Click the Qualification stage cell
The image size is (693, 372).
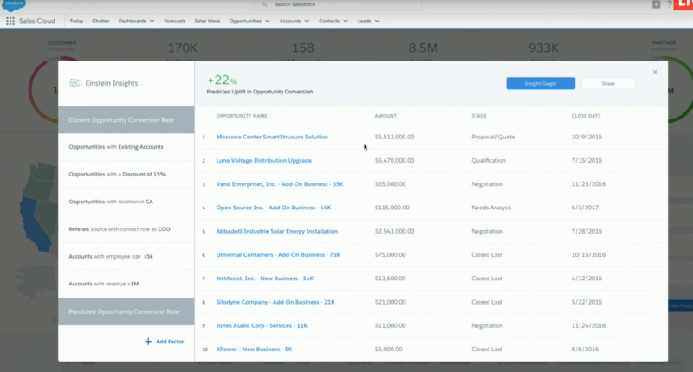pos(489,161)
